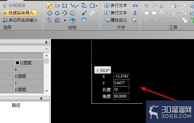Click the Move four-arrow tool icon
The image size is (194, 123).
147,6
